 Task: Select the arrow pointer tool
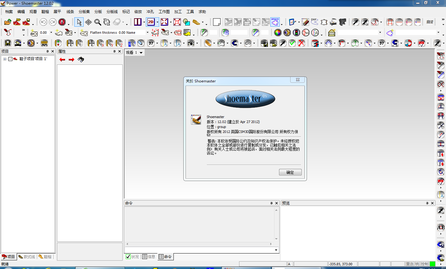pyautogui.click(x=79, y=22)
